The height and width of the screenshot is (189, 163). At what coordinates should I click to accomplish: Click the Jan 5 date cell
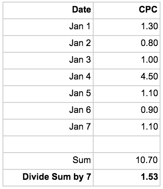click(x=48, y=94)
